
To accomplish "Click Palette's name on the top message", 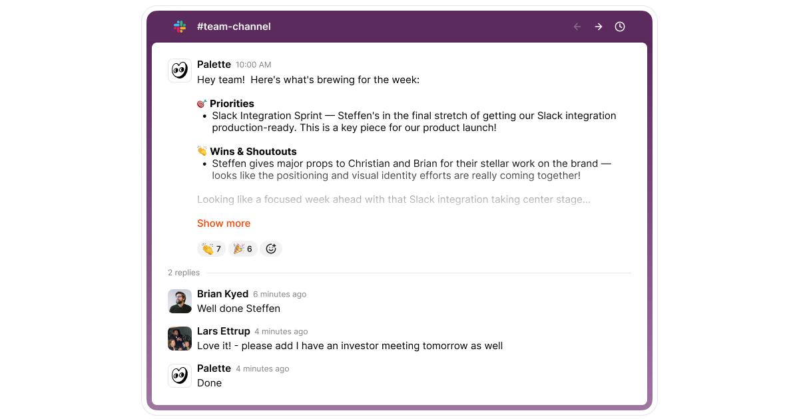I will pos(214,65).
